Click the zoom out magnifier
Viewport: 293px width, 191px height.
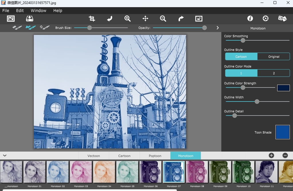[163, 19]
